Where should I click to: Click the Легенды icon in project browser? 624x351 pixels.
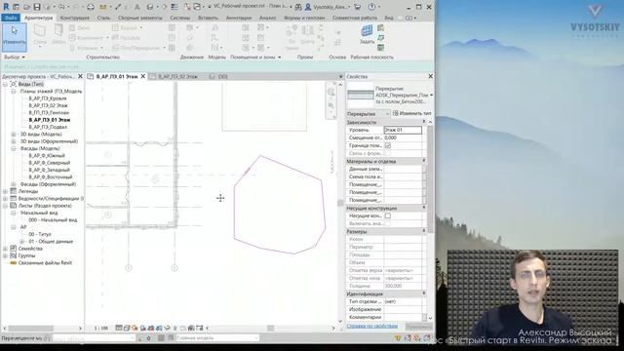pyautogui.click(x=13, y=191)
